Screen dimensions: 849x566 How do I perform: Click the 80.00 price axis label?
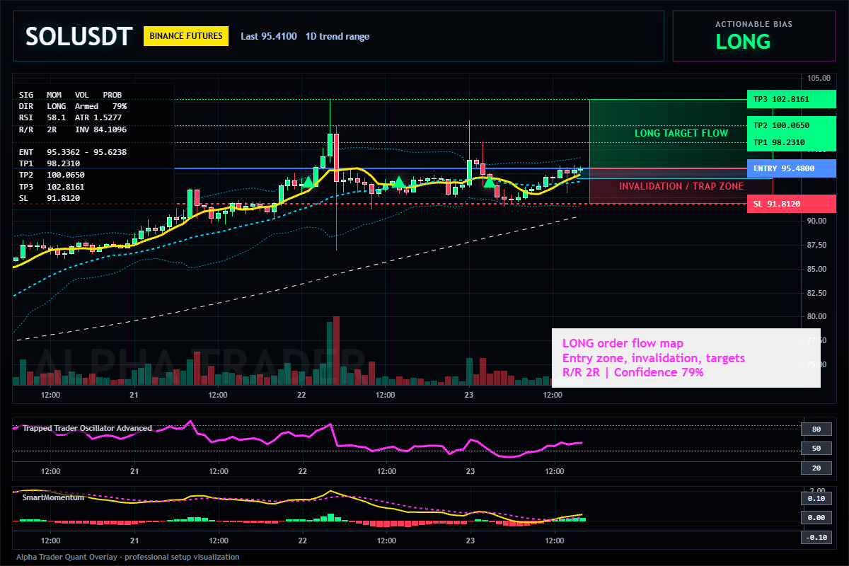coord(818,316)
